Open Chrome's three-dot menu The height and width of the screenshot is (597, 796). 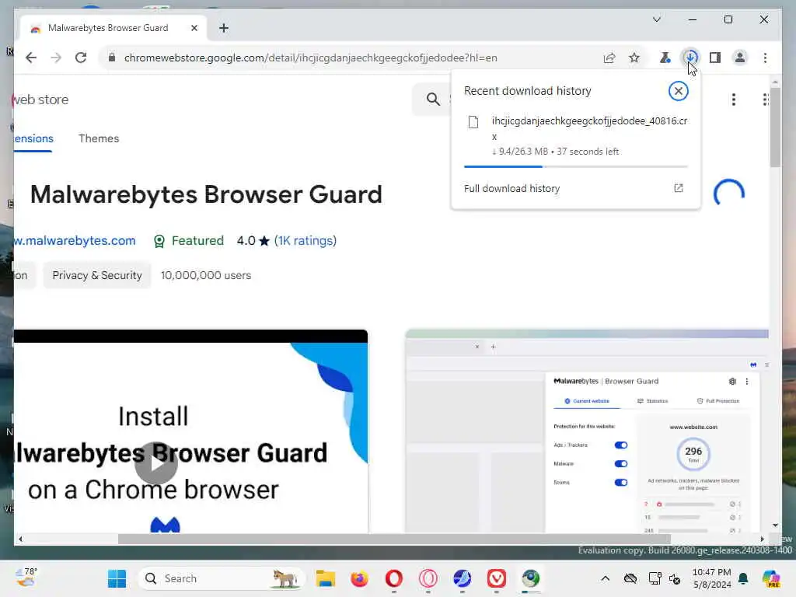click(x=765, y=58)
